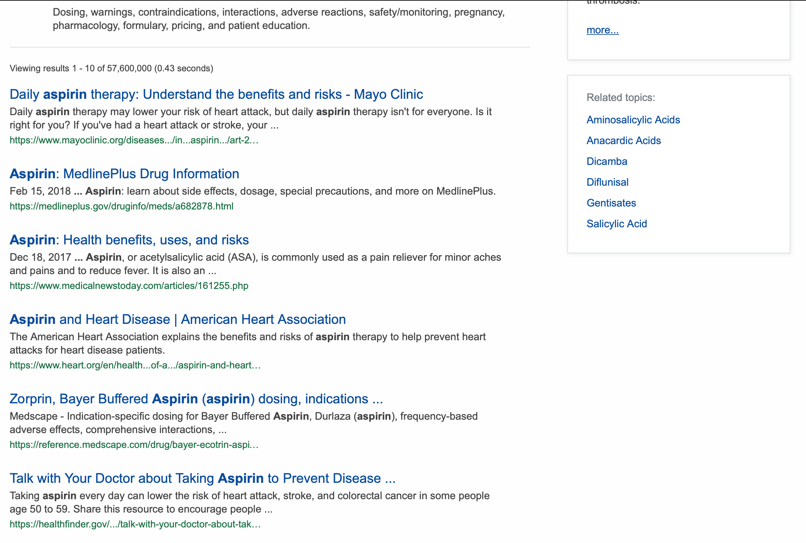This screenshot has width=806, height=543.
Task: Click 'Viewing results 1 - 10' count text
Action: 112,69
